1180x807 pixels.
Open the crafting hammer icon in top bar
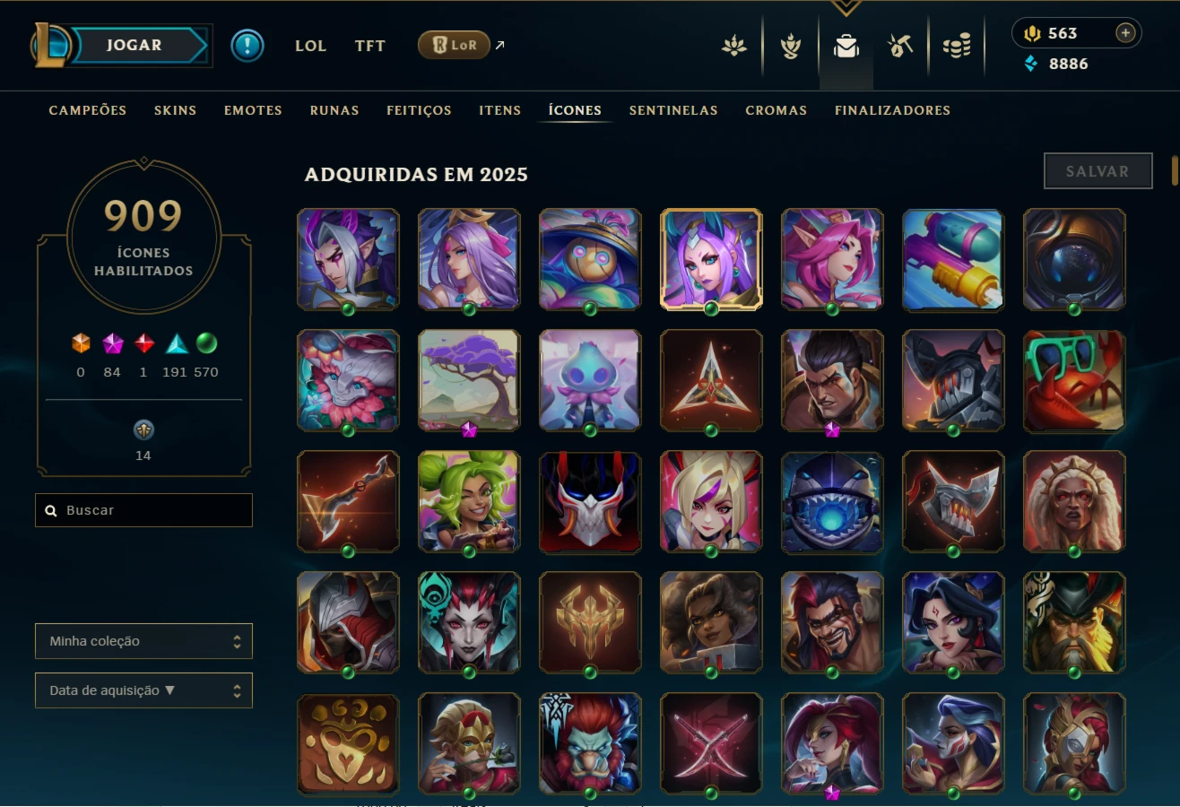click(x=900, y=46)
